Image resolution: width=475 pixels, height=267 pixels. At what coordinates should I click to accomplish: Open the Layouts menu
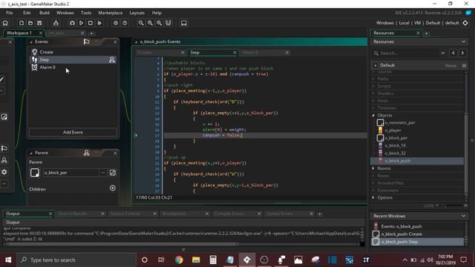point(137,13)
